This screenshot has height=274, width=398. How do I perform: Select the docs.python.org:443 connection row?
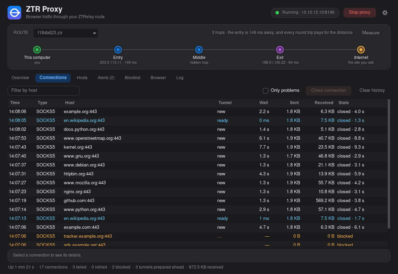(x=198, y=129)
